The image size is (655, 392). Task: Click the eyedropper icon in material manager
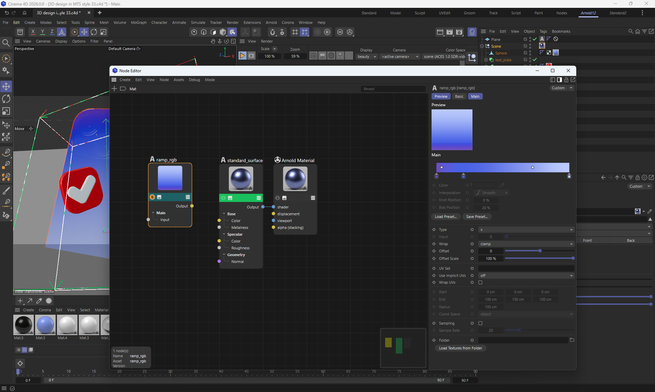coord(39,301)
